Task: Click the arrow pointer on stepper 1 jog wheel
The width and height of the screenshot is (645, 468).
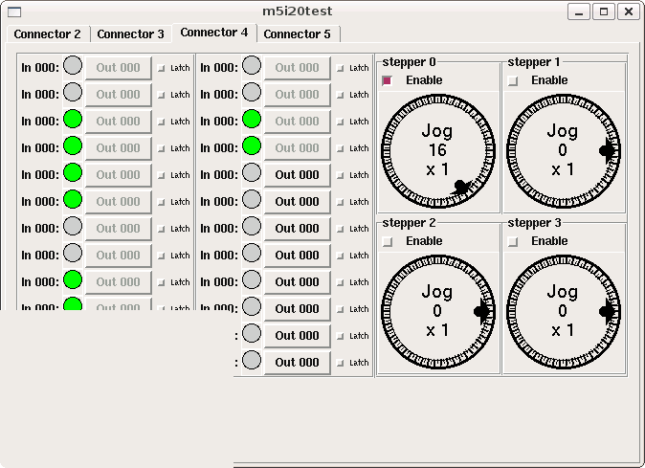Action: [607, 151]
